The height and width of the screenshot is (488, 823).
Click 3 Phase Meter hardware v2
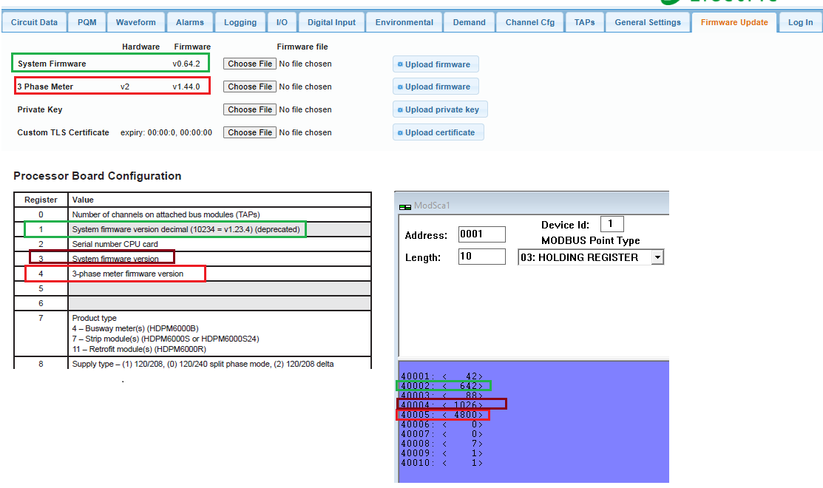[125, 87]
